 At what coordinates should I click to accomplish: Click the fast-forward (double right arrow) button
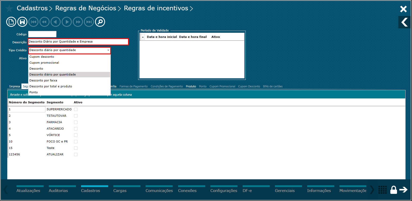coord(78,22)
